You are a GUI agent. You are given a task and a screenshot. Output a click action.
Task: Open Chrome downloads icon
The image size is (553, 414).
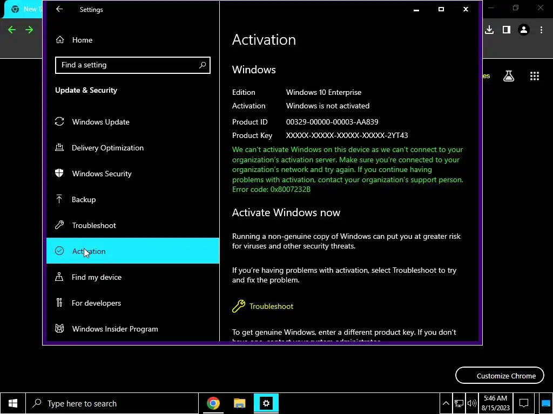[x=489, y=30]
